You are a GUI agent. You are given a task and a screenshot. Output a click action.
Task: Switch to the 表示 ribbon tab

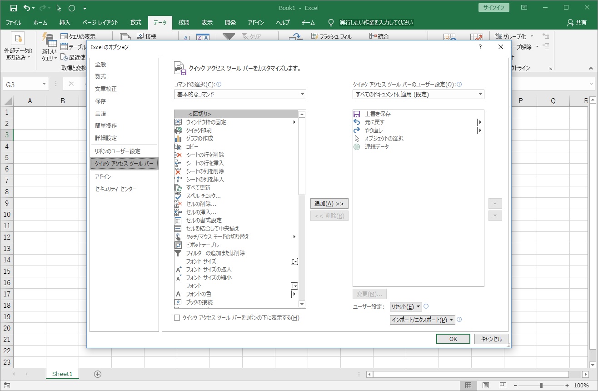pos(207,22)
